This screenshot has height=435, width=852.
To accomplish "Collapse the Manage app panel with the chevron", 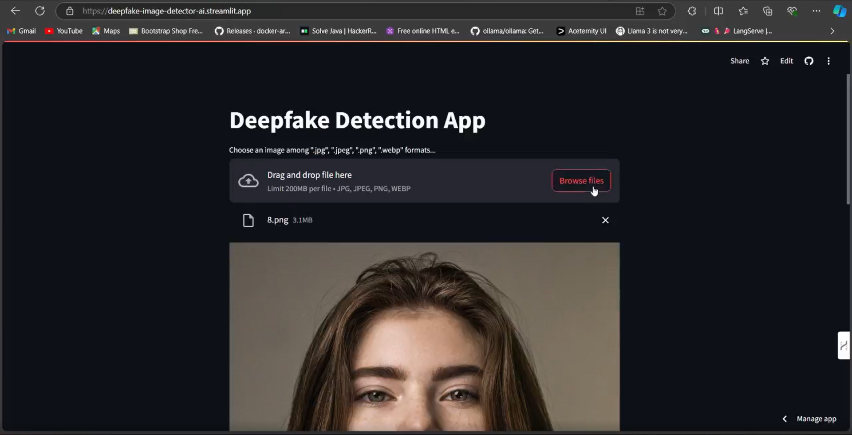I will click(x=785, y=419).
